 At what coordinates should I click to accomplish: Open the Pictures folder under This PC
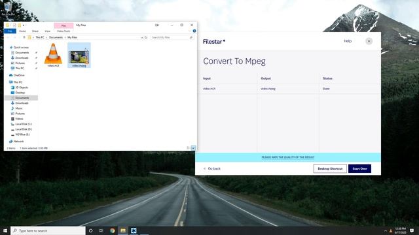click(x=20, y=114)
